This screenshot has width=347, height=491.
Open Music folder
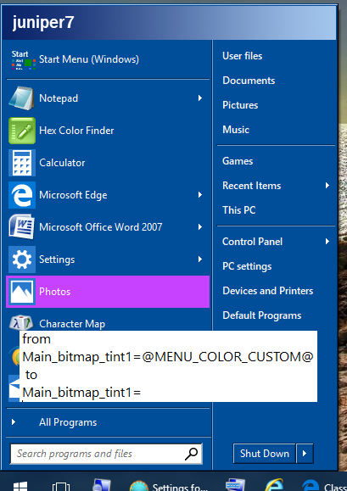point(236,130)
